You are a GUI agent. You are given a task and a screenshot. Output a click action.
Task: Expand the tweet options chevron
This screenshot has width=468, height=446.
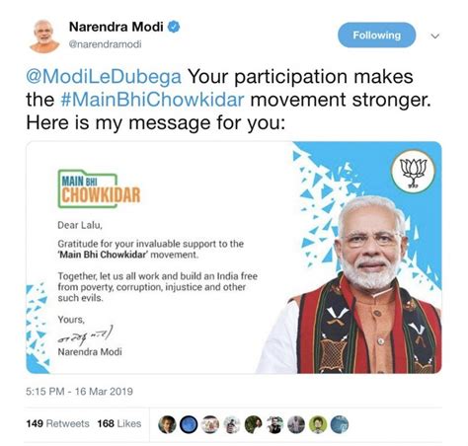[x=435, y=36]
